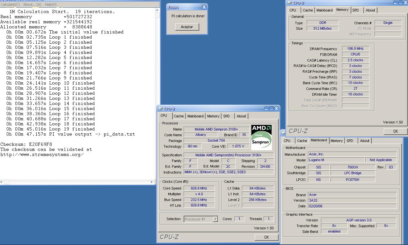Select Cache tab in CPU-Z mainboard window
The image size is (408, 245).
point(302,141)
